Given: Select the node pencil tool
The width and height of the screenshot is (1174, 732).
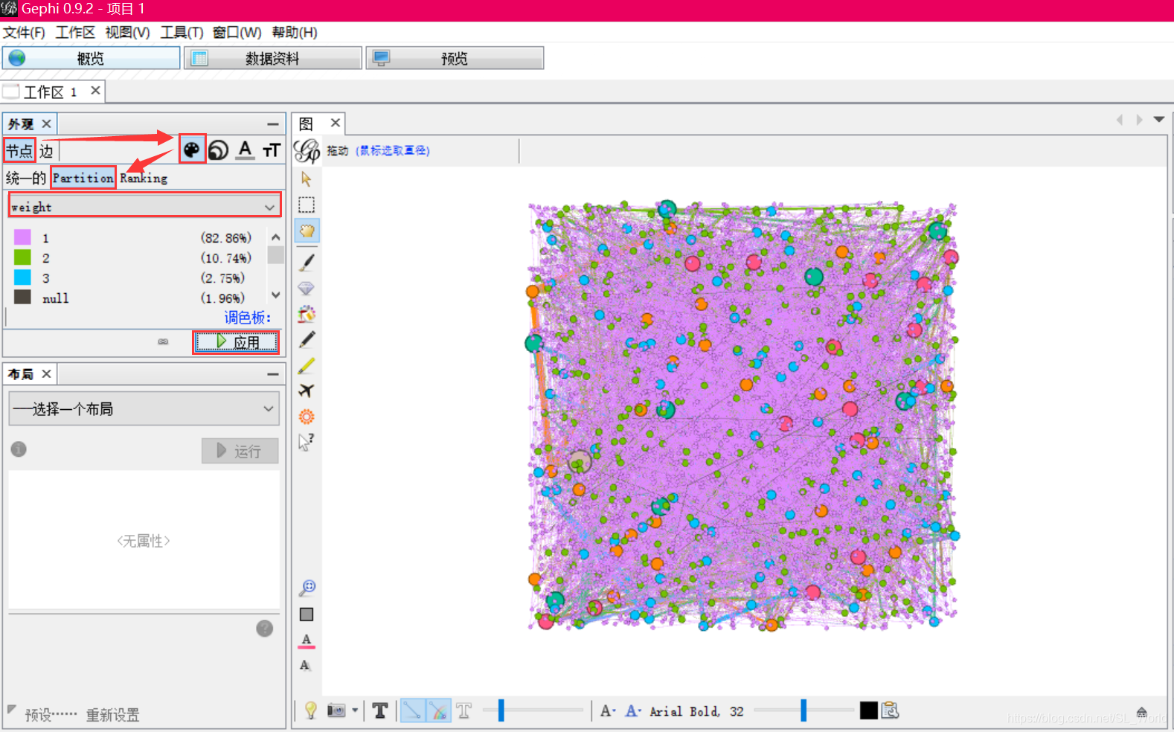Looking at the screenshot, I should click(x=307, y=339).
